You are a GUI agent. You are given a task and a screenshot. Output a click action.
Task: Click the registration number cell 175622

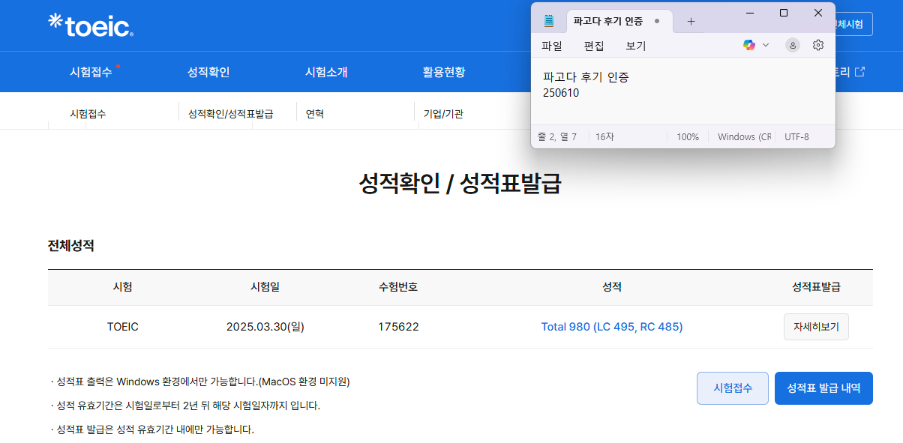point(398,327)
